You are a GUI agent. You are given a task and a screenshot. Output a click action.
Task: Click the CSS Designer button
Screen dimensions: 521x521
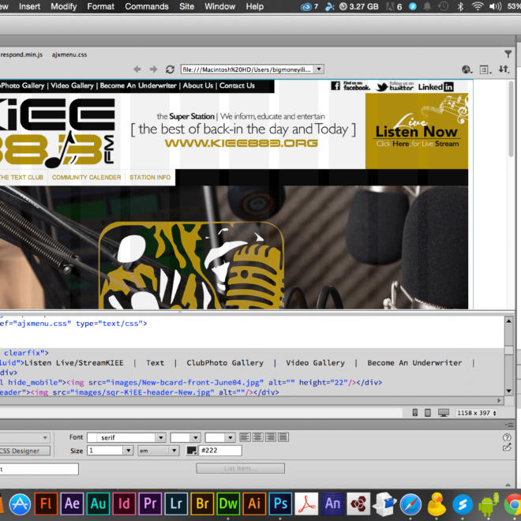point(24,451)
